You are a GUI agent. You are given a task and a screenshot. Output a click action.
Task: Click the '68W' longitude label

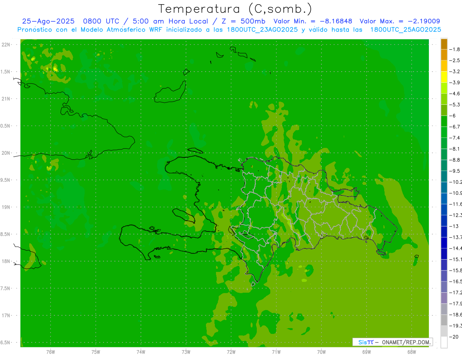point(412,352)
